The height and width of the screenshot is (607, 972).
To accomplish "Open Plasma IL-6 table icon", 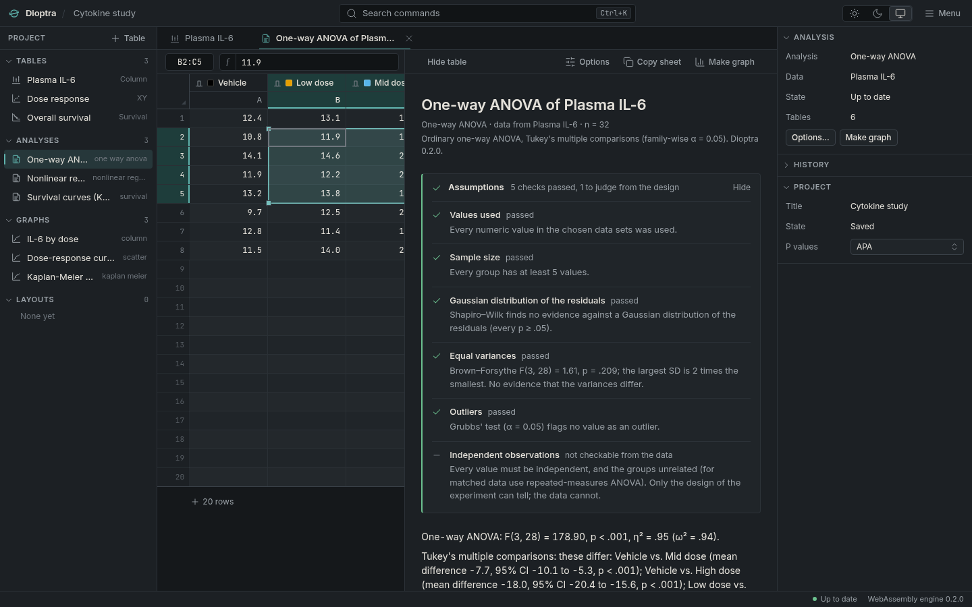I will click(x=16, y=80).
